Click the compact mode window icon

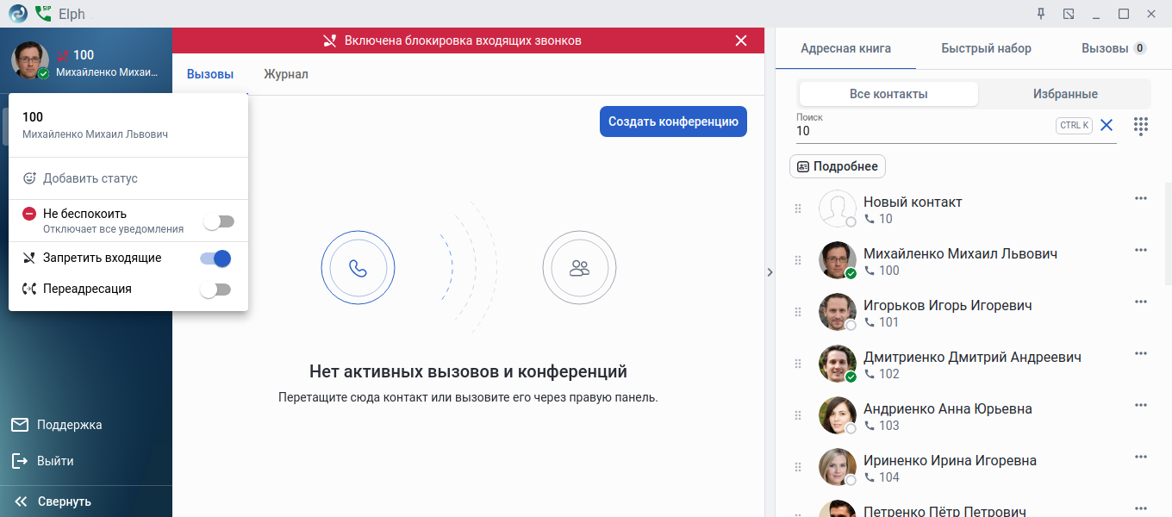pos(1069,14)
